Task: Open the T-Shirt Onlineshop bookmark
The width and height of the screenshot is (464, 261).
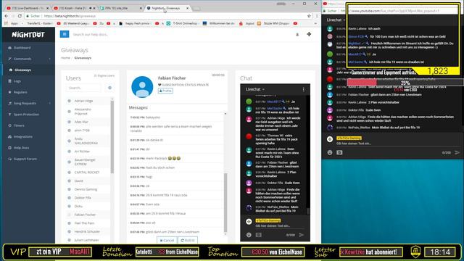Action: click(x=182, y=23)
